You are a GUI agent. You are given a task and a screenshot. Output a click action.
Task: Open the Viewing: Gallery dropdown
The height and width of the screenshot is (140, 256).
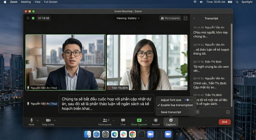pos(128,18)
